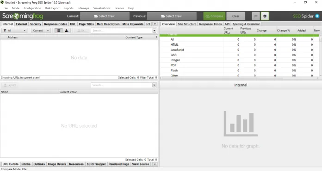
Task: Open the Bulk Export menu
Action: click(52, 8)
